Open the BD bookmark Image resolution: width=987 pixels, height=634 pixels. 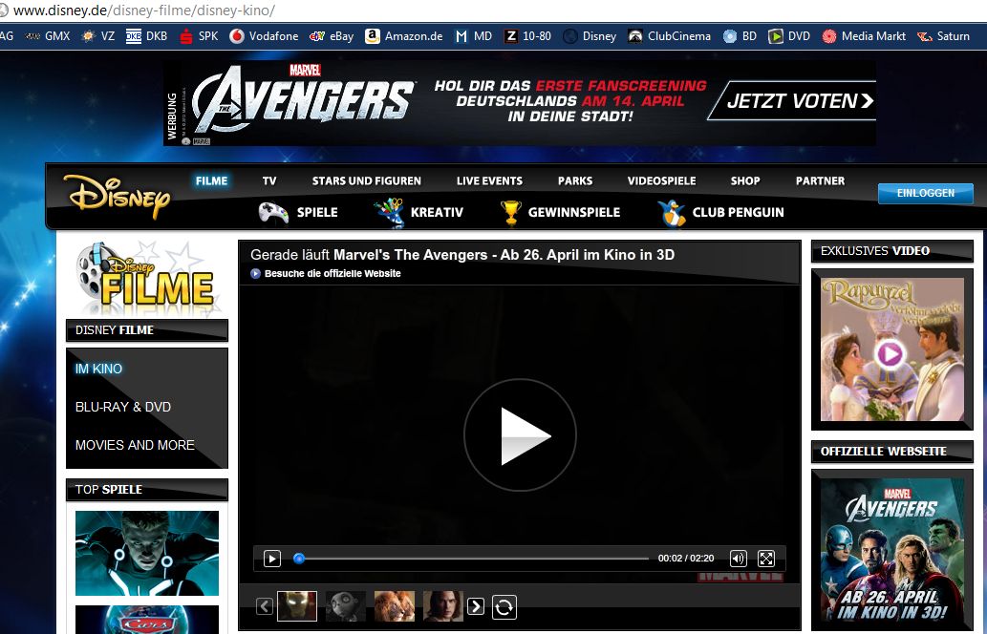pos(740,36)
